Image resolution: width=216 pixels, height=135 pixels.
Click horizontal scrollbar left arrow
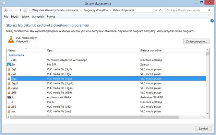coord(8,117)
